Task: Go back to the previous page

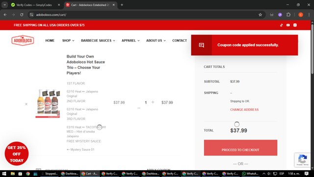Action: (5, 15)
